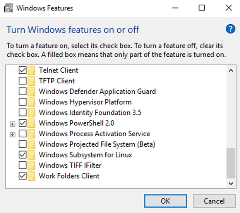Click the scrollbar down arrow

click(x=231, y=183)
